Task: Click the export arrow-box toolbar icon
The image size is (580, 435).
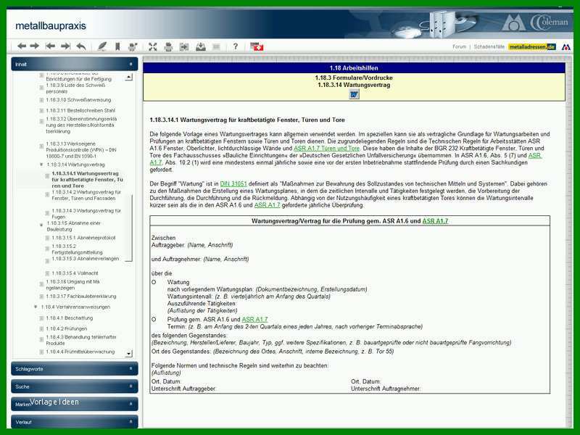Action: [x=184, y=46]
